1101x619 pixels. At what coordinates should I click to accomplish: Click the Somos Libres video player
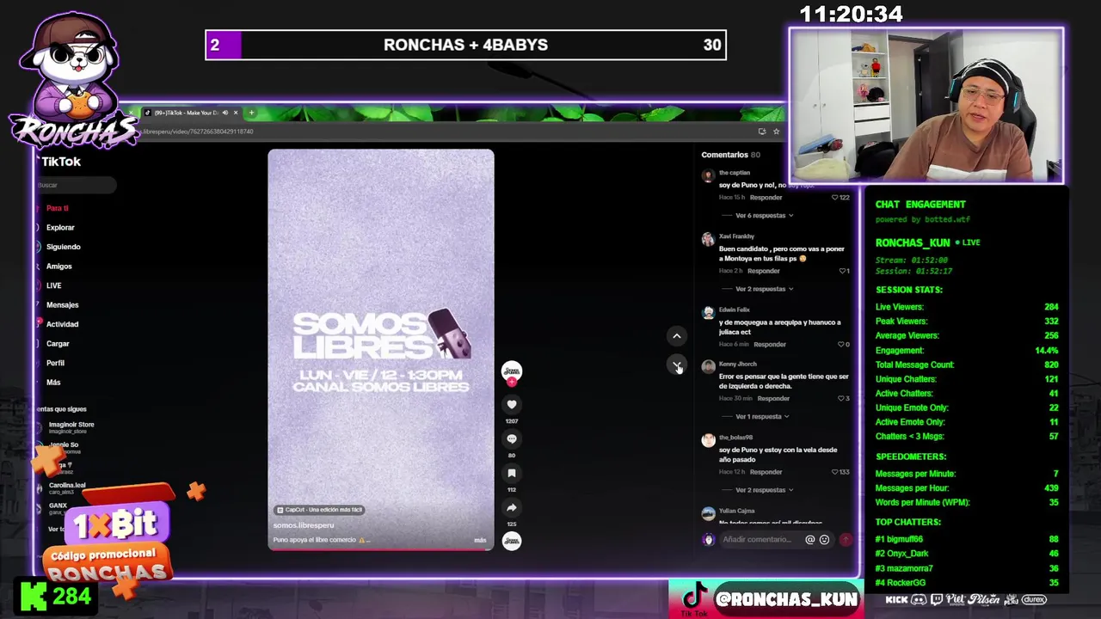click(x=381, y=349)
